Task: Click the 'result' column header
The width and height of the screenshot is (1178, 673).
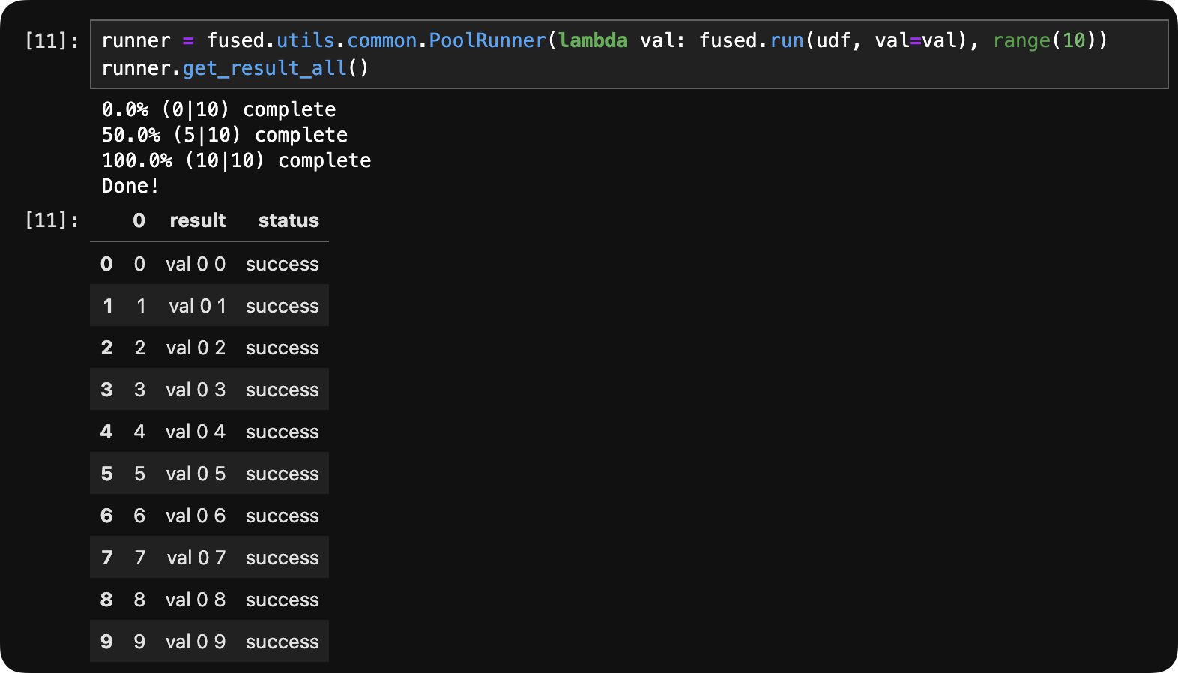Action: click(197, 220)
